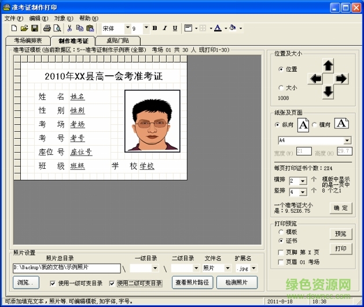Select 模板 print preview radio
364x307 pixels.
point(281,232)
